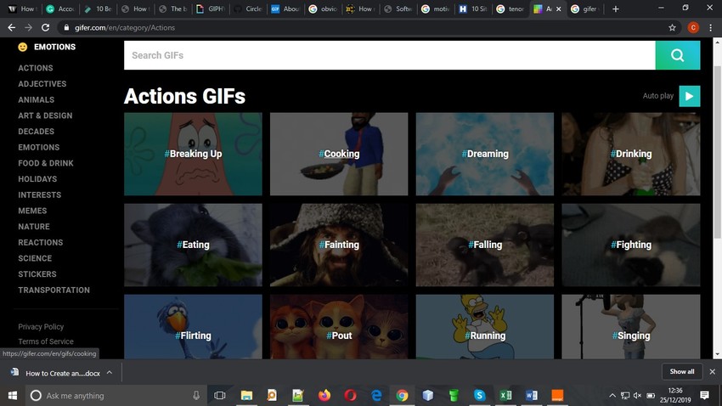Open Word from taskbar
The width and height of the screenshot is (722, 406).
(x=532, y=396)
